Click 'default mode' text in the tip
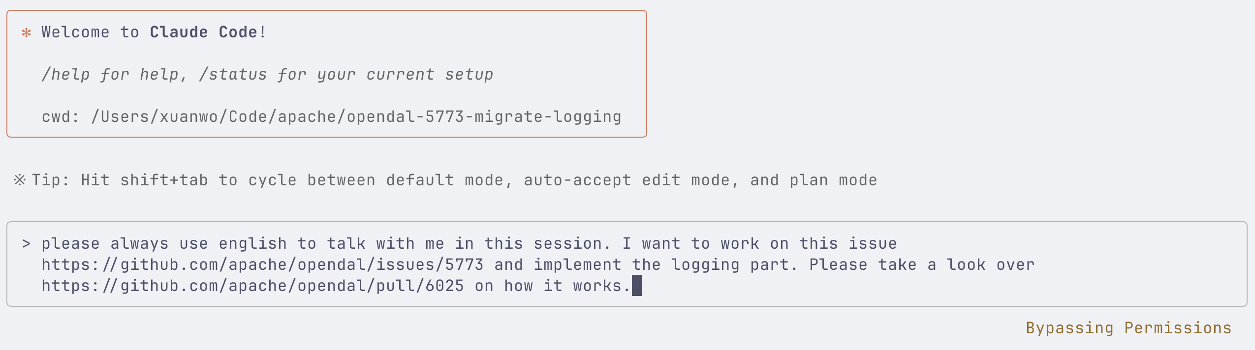 444,180
